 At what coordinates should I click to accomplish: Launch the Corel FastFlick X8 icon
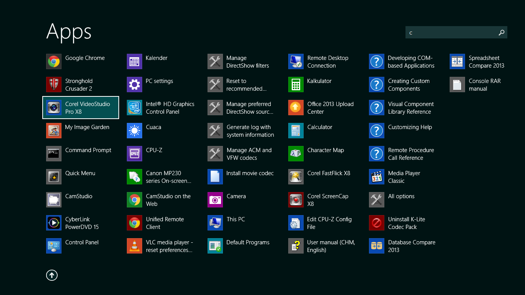click(x=296, y=177)
